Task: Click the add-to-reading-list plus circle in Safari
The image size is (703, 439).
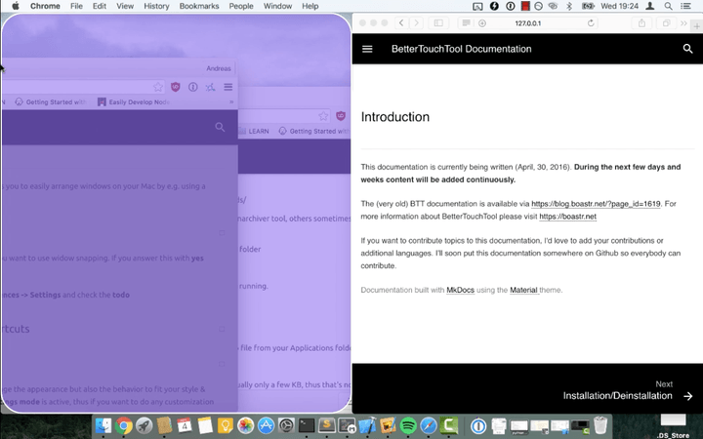Action: pos(482,22)
